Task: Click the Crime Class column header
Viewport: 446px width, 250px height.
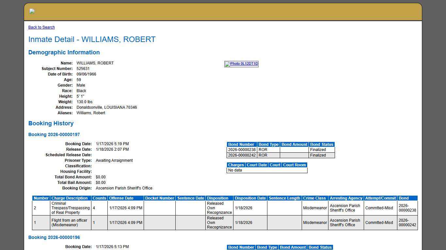Action: coord(315,198)
